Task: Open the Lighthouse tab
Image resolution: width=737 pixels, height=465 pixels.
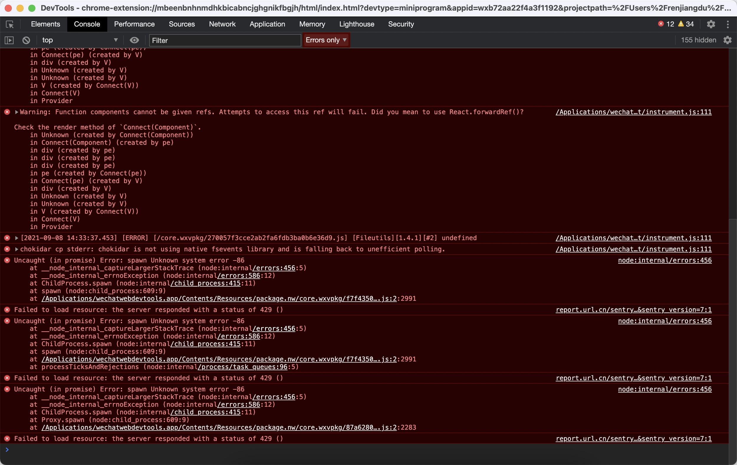Action: (357, 24)
